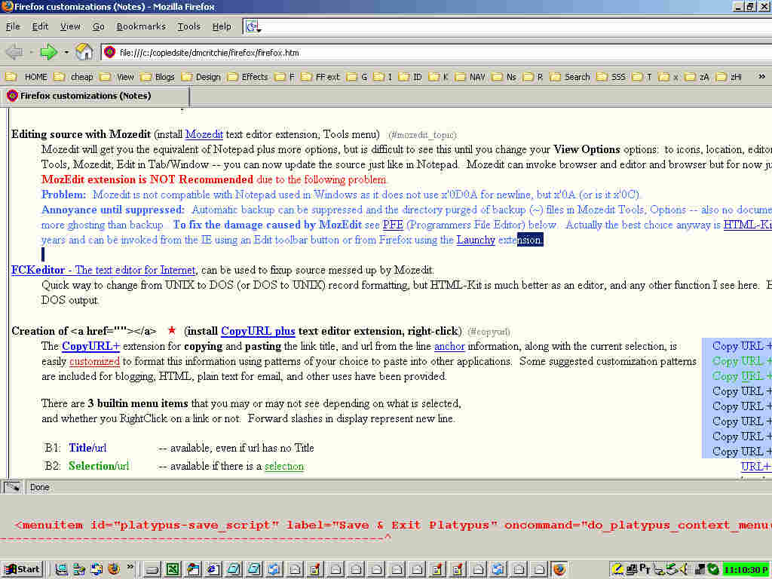Open the View bookmarks folder
Screen dimensions: 772x579
click(x=116, y=77)
